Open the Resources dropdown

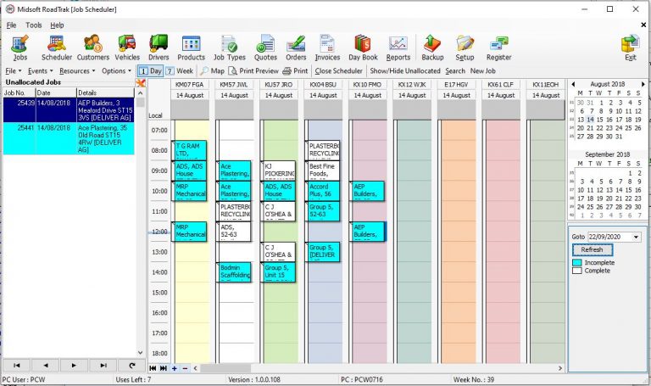pyautogui.click(x=77, y=71)
